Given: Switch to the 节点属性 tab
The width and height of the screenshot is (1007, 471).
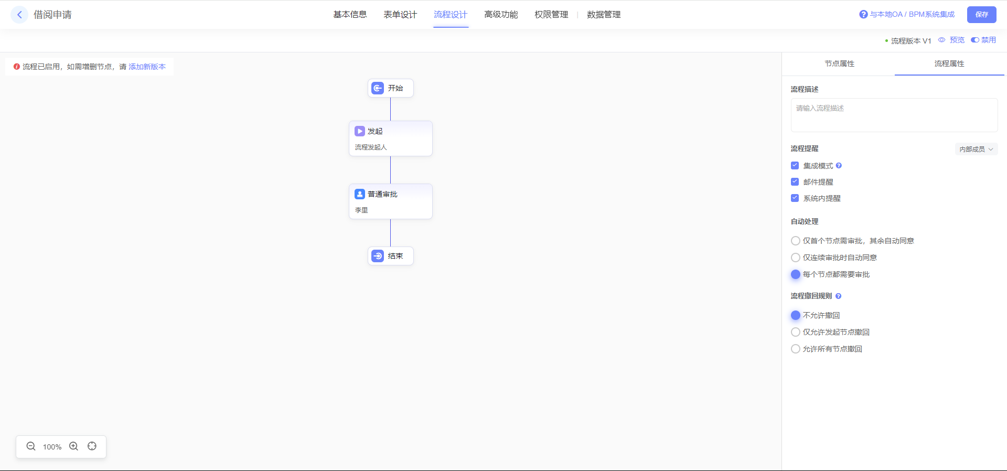Looking at the screenshot, I should tap(839, 63).
